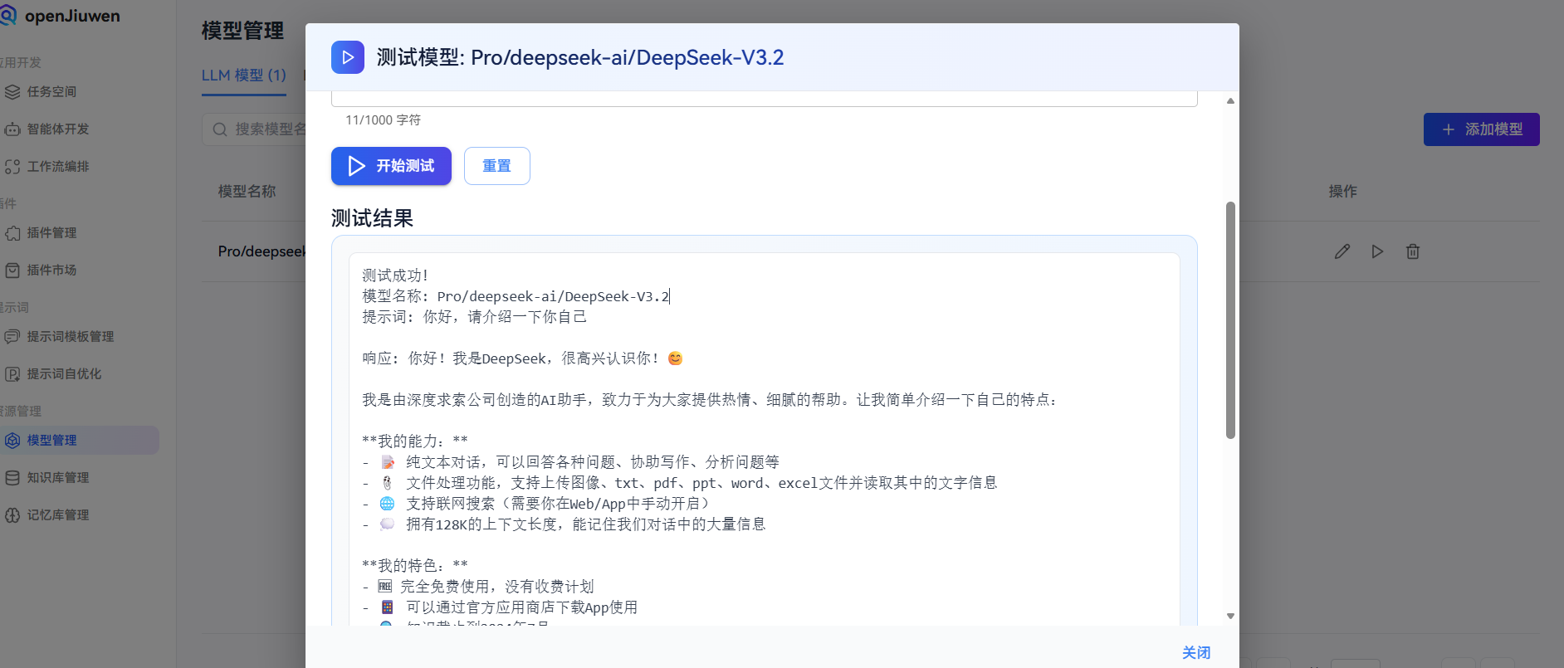This screenshot has height=668, width=1564.
Task: Click the 模型名称 column header
Action: coord(247,192)
